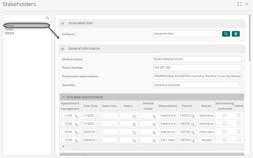Image resolution: width=253 pixels, height=158 pixels.
Task: Collapse the General Information section
Action: (62, 49)
